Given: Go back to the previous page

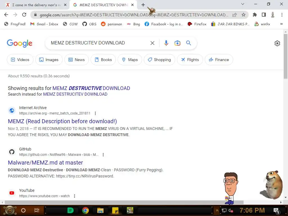Looking at the screenshot, I should click(6, 15).
